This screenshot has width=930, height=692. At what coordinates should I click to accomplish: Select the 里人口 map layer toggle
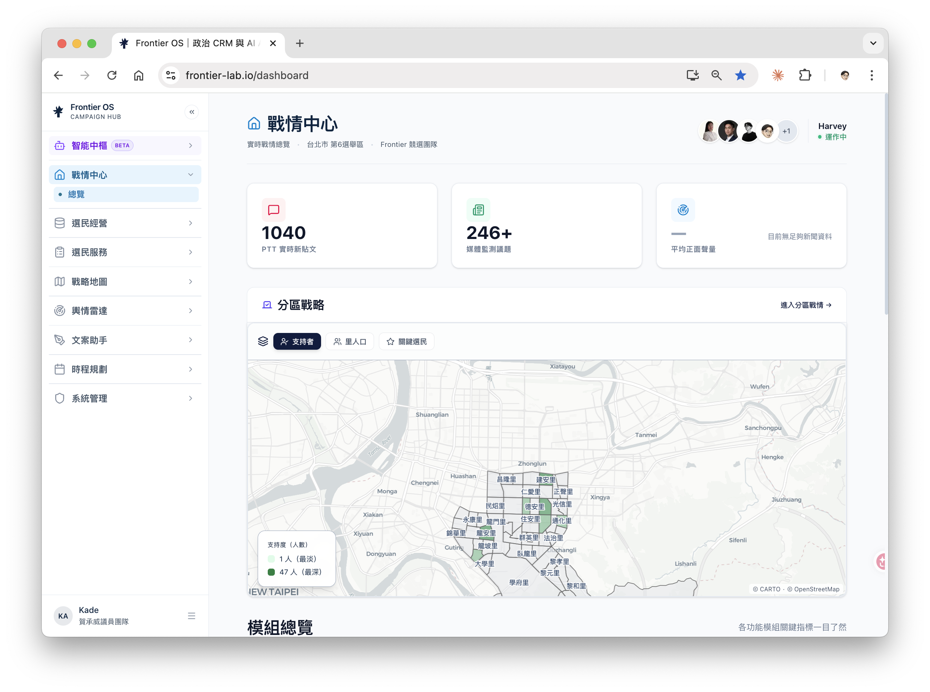tap(350, 342)
